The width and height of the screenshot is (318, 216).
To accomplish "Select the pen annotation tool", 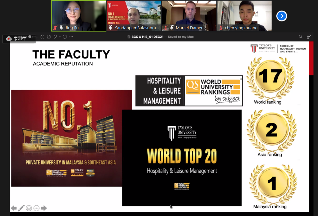I will pyautogui.click(x=21, y=208).
